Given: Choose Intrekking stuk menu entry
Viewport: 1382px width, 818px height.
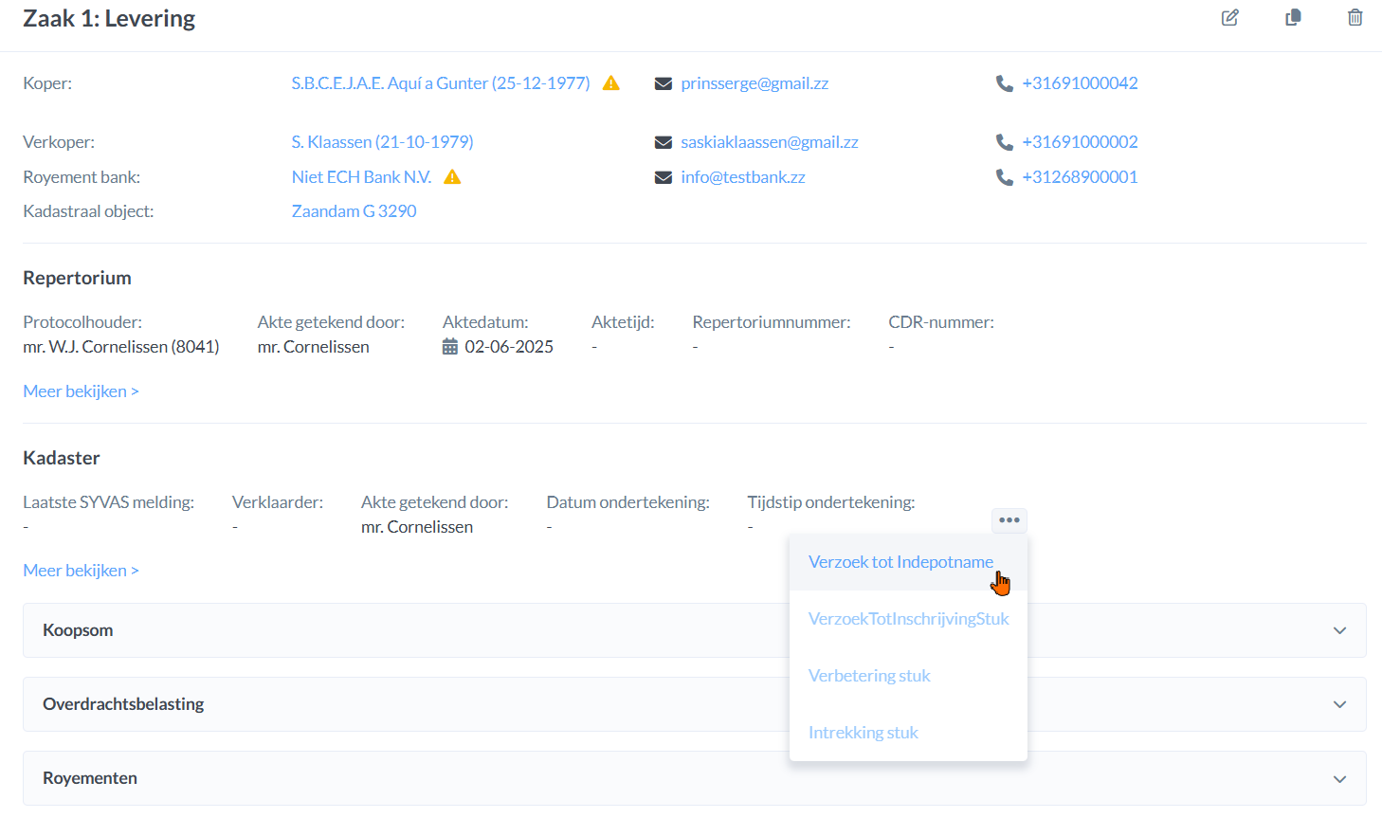Looking at the screenshot, I should tap(863, 733).
